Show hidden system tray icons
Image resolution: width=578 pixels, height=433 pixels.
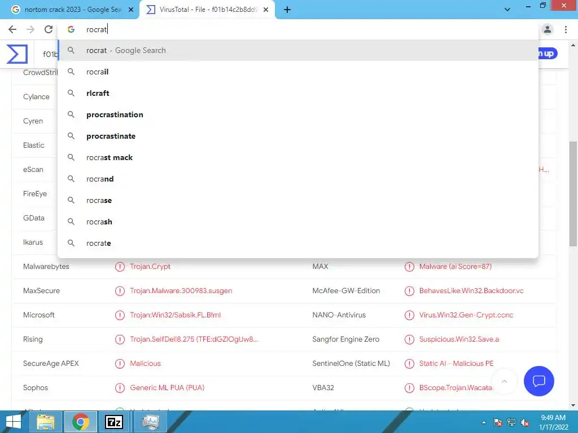484,422
